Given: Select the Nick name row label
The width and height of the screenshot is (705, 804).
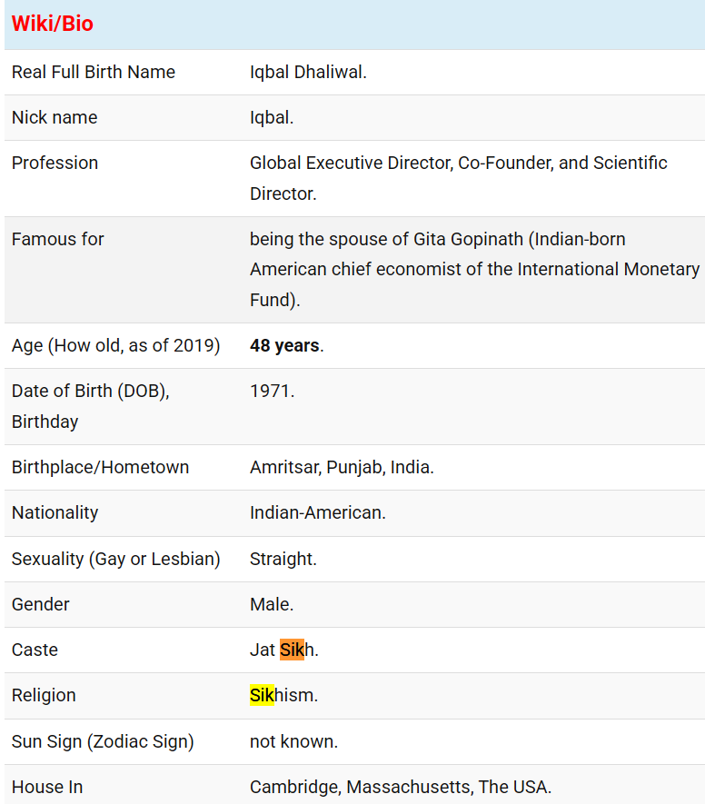Looking at the screenshot, I should tap(55, 117).
